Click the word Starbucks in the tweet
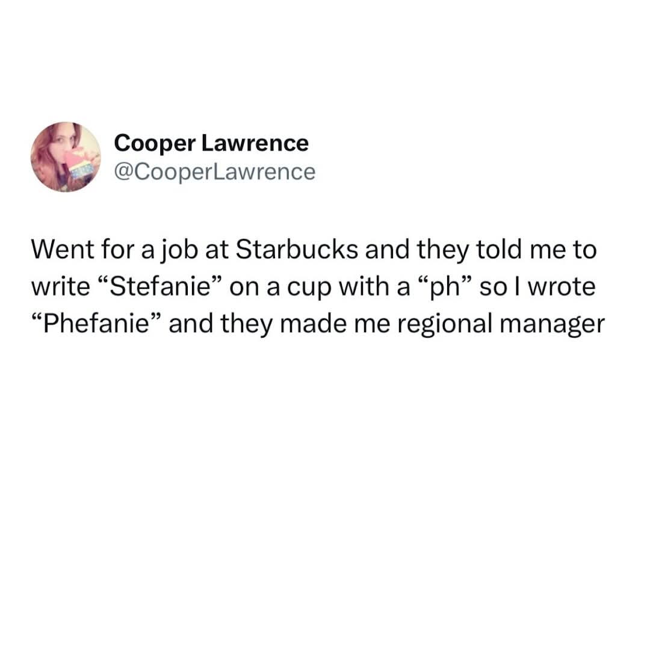Screen dimensions: 650x650 tap(297, 250)
